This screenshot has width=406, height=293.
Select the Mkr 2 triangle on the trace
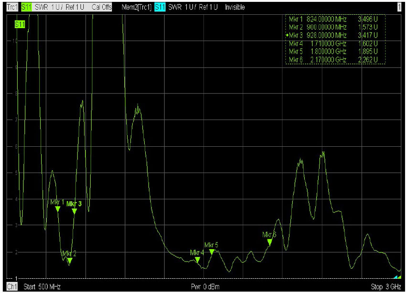click(69, 261)
